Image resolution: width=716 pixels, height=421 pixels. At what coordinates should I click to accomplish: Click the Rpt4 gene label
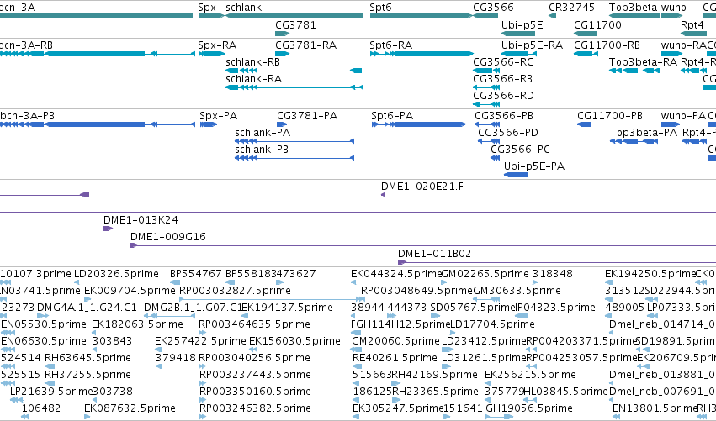[692, 25]
